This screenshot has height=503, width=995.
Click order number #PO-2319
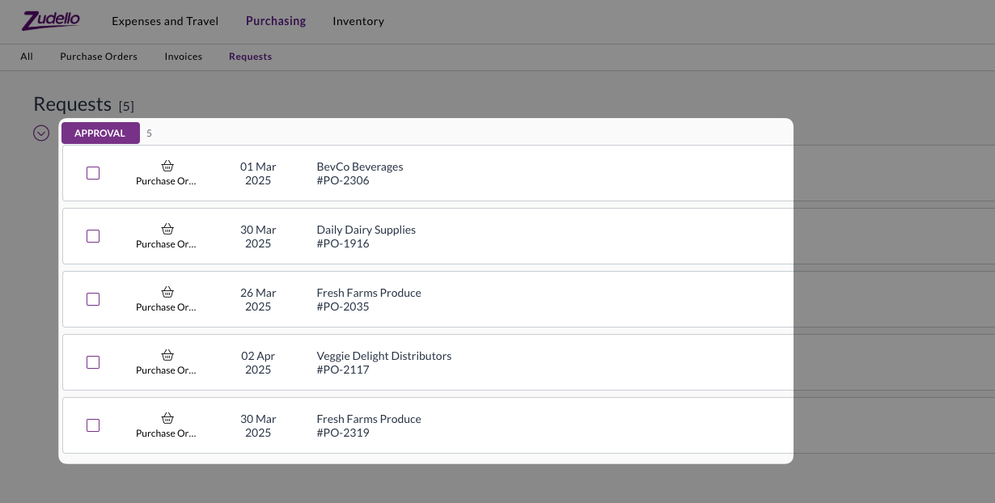coord(343,433)
